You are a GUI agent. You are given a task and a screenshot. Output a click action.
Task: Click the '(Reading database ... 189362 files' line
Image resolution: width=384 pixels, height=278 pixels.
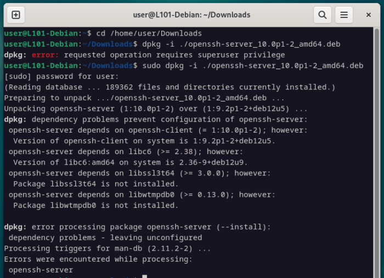coord(170,87)
